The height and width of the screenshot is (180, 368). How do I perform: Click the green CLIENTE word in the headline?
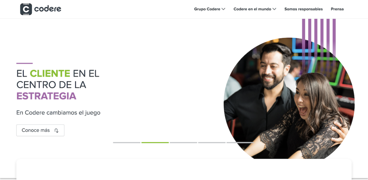[x=50, y=73]
